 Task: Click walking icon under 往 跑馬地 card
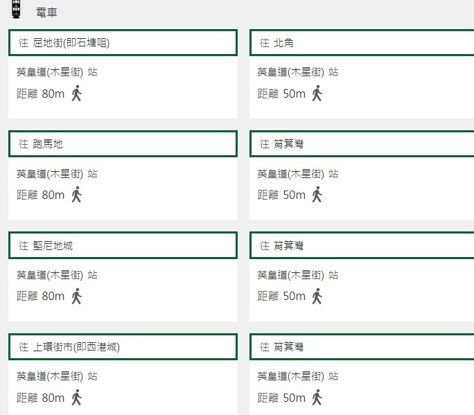tap(76, 195)
